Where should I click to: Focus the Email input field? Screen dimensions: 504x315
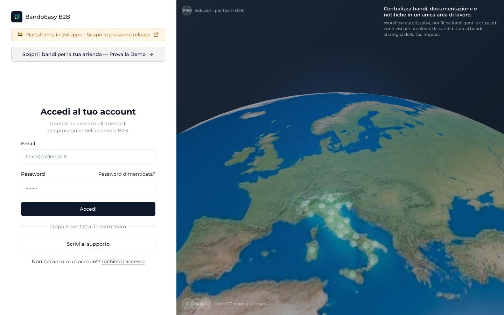[88, 156]
